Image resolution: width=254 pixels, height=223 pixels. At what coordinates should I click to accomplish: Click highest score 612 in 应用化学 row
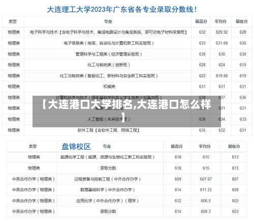[x=178, y=201]
